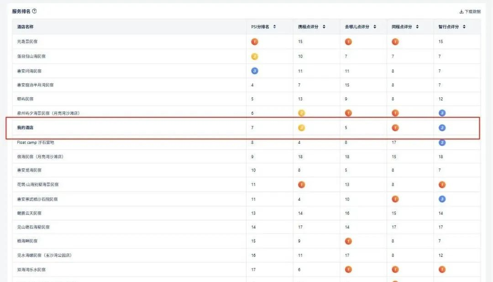The width and height of the screenshot is (493, 282).
Task: Click 同程点评分 medal in 元岛景民宿 row
Action: click(x=395, y=42)
